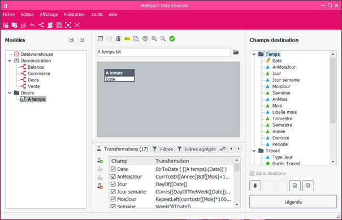Click the zoom out magnifier icon
This screenshot has height=220, width=342.
pos(163,39)
